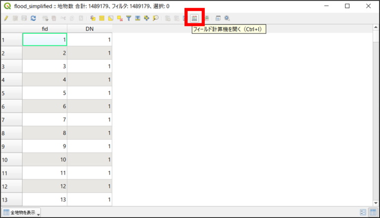
Task: Reload the table with the refresh icon
Action: 33,18
